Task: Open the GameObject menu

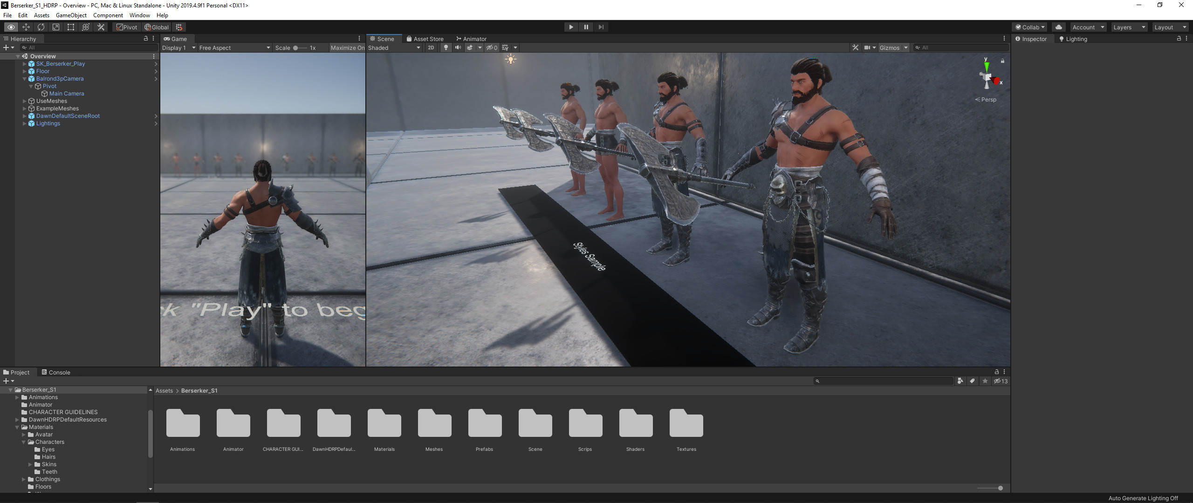Action: click(71, 15)
